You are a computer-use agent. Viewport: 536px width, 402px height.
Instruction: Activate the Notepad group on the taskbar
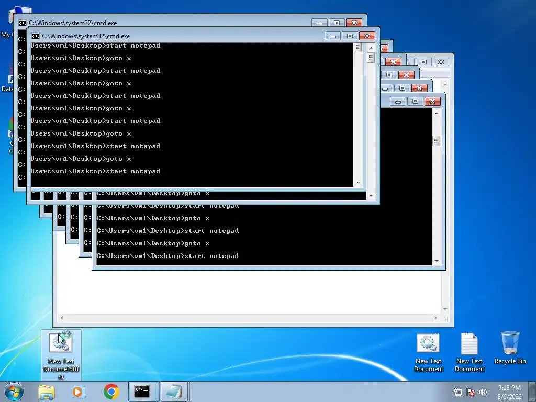pyautogui.click(x=174, y=392)
